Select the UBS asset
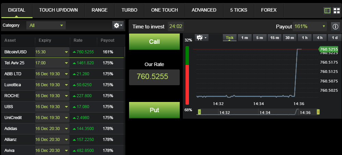Viewport: 342px width, 155px height. point(9,107)
